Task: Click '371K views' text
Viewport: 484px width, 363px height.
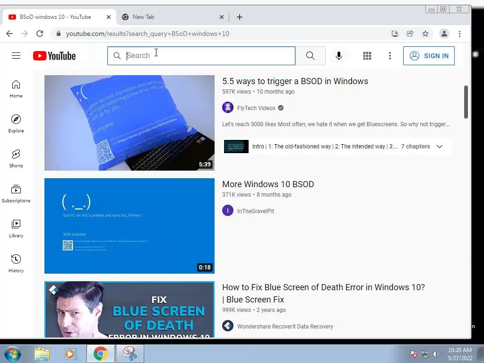Action: tap(236, 195)
